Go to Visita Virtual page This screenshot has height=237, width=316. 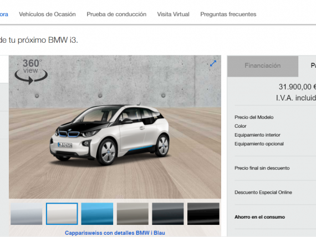174,14
